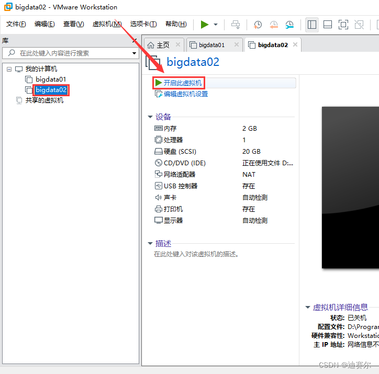Click the 已关机 status value
Viewport: 379px width, 374px height.
pos(357,318)
